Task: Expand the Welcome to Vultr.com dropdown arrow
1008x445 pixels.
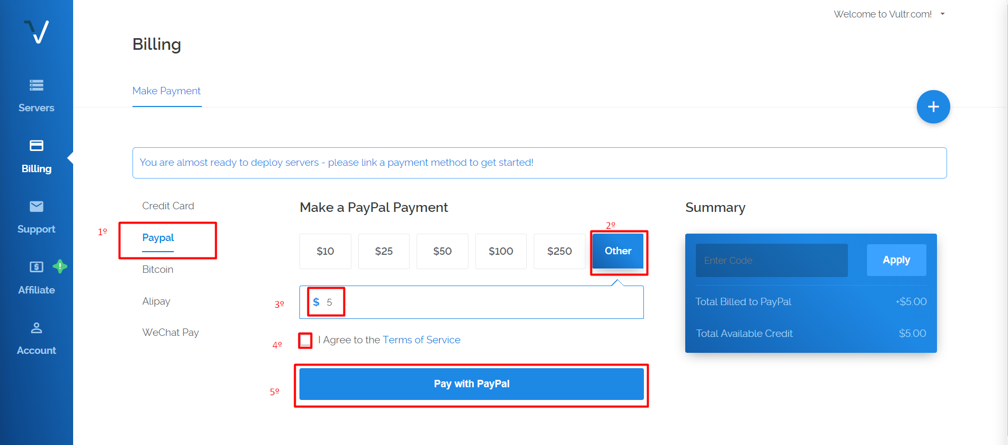Action: pyautogui.click(x=943, y=14)
